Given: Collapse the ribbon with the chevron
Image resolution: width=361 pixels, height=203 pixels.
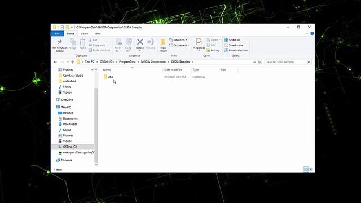Looking at the screenshot, I should click(307, 34).
